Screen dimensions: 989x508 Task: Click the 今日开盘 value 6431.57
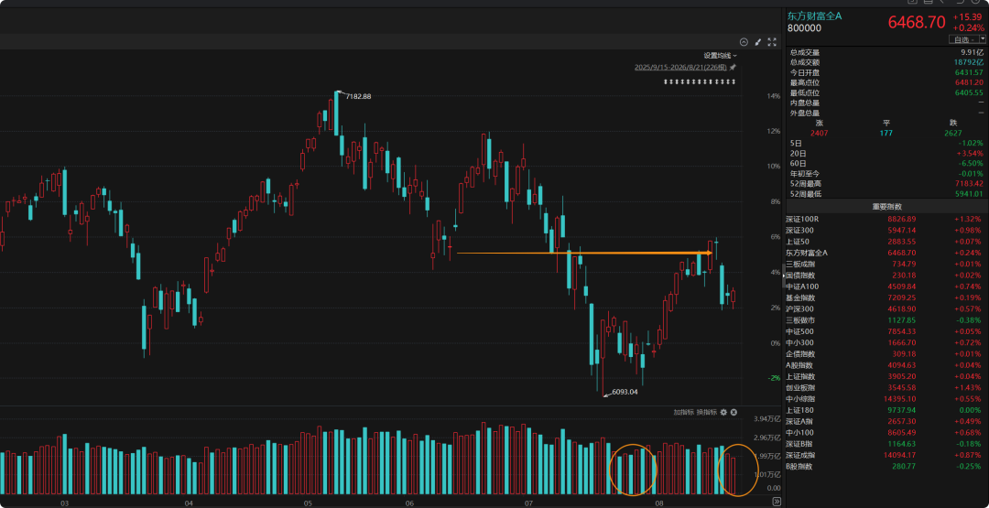(969, 72)
